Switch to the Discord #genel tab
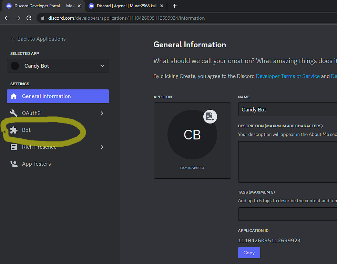Viewport: 337px width, 264px height. pos(126,6)
